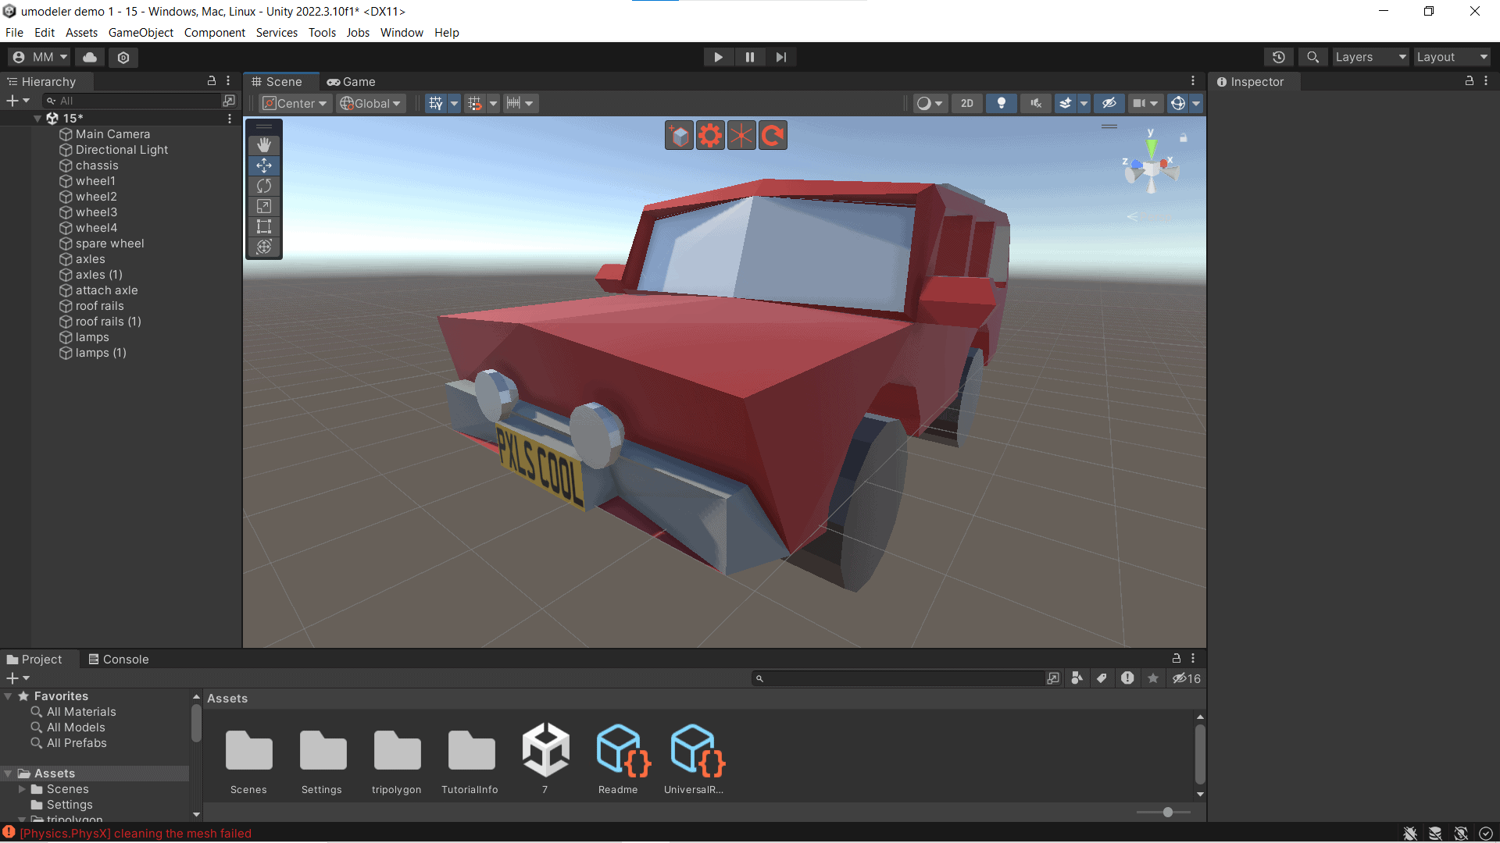1500x843 pixels.
Task: Open version control toolbar icon
Action: 123,57
